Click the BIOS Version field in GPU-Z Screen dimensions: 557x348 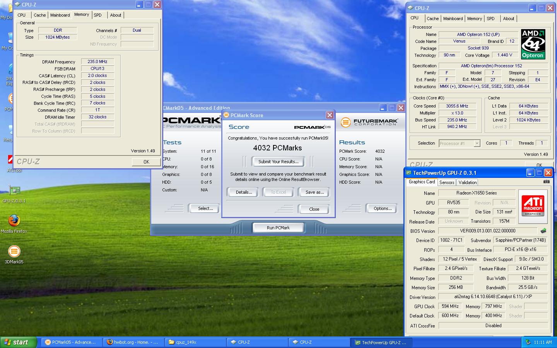click(x=488, y=231)
